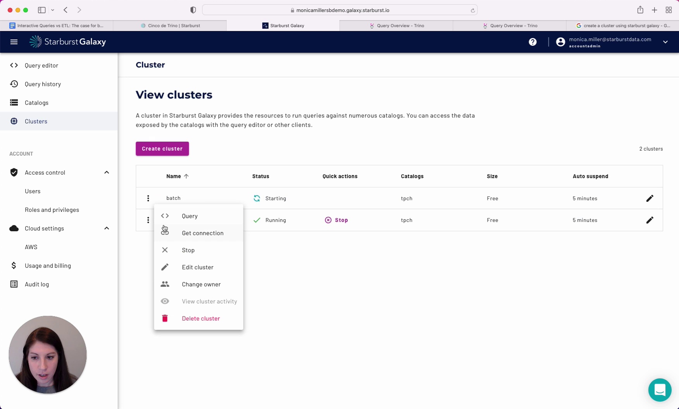This screenshot has width=679, height=409.
Task: Click the Catalogs stack icon
Action: click(x=14, y=103)
